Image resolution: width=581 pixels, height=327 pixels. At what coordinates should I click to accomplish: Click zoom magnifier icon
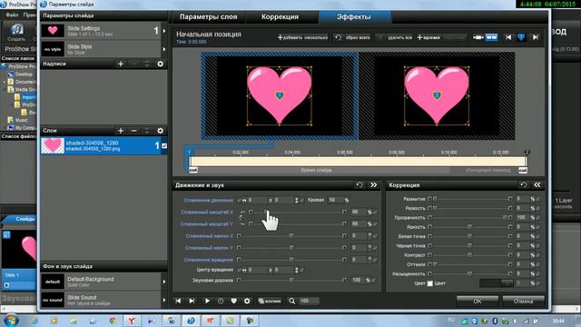[292, 301]
